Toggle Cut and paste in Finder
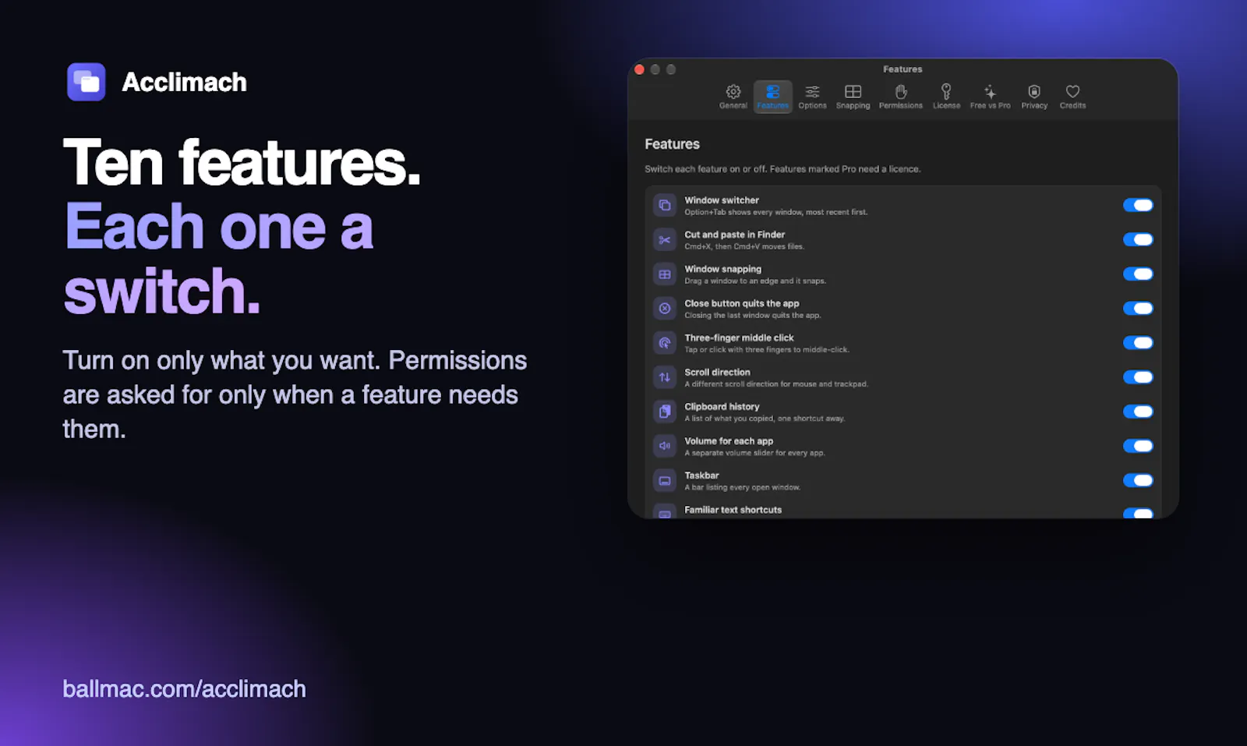The height and width of the screenshot is (746, 1247). tap(1138, 239)
